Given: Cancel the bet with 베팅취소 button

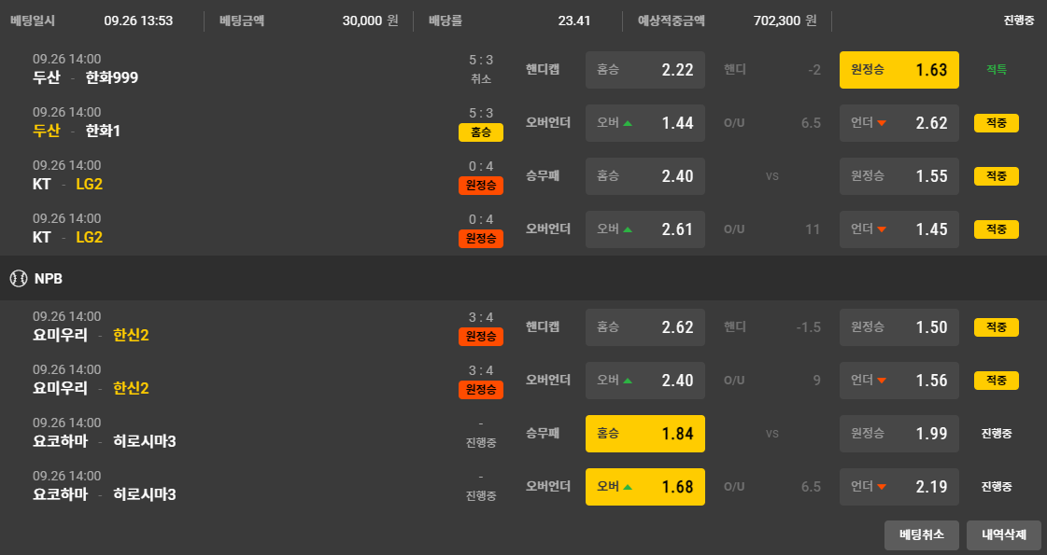Looking at the screenshot, I should point(921,535).
